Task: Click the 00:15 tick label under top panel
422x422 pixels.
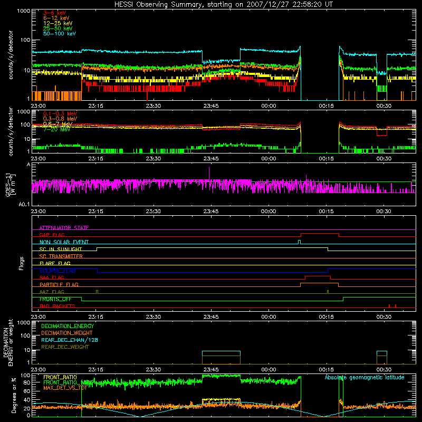Action: pos(326,106)
